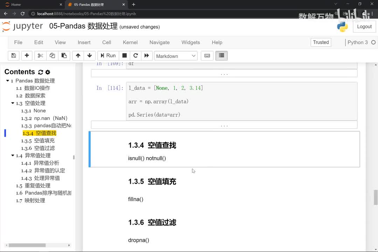378x252 pixels.
Task: Restart the kernel icon
Action: pyautogui.click(x=135, y=56)
